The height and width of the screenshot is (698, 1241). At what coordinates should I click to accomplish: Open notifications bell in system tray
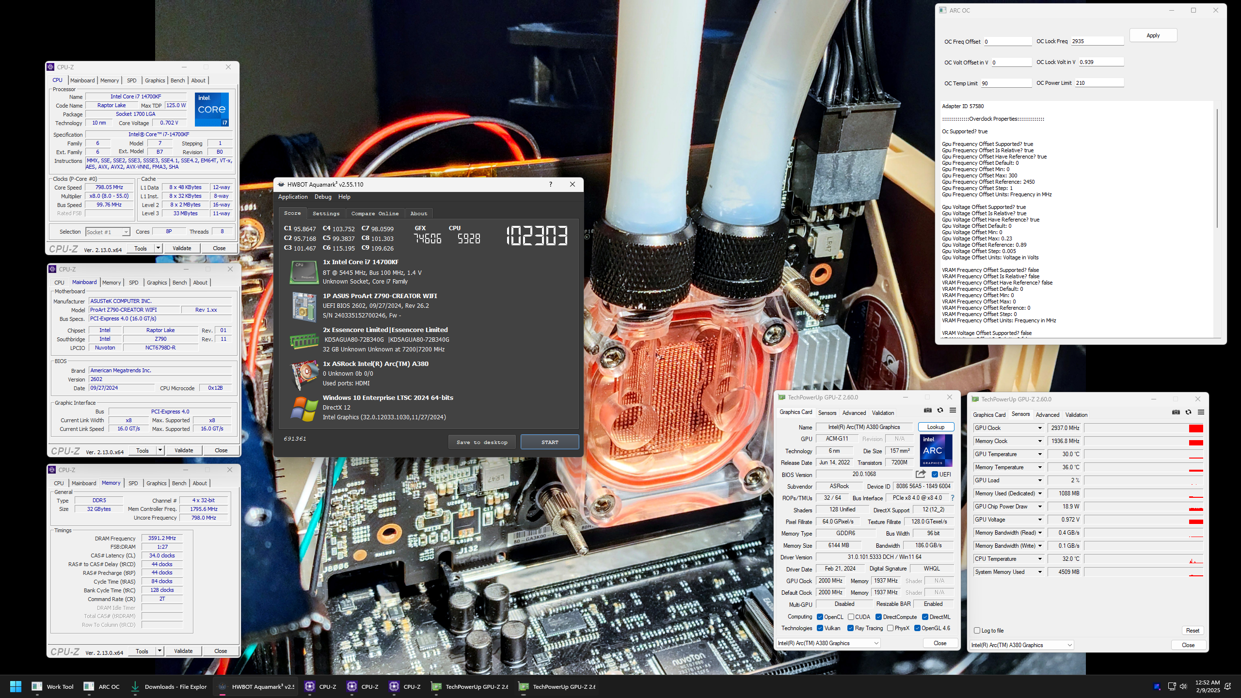pyautogui.click(x=1228, y=686)
